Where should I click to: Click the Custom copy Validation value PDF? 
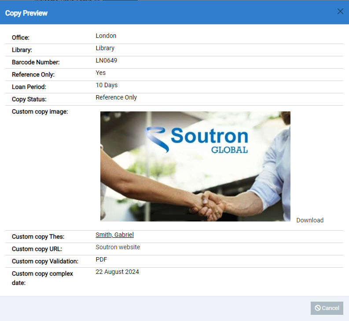point(101,259)
